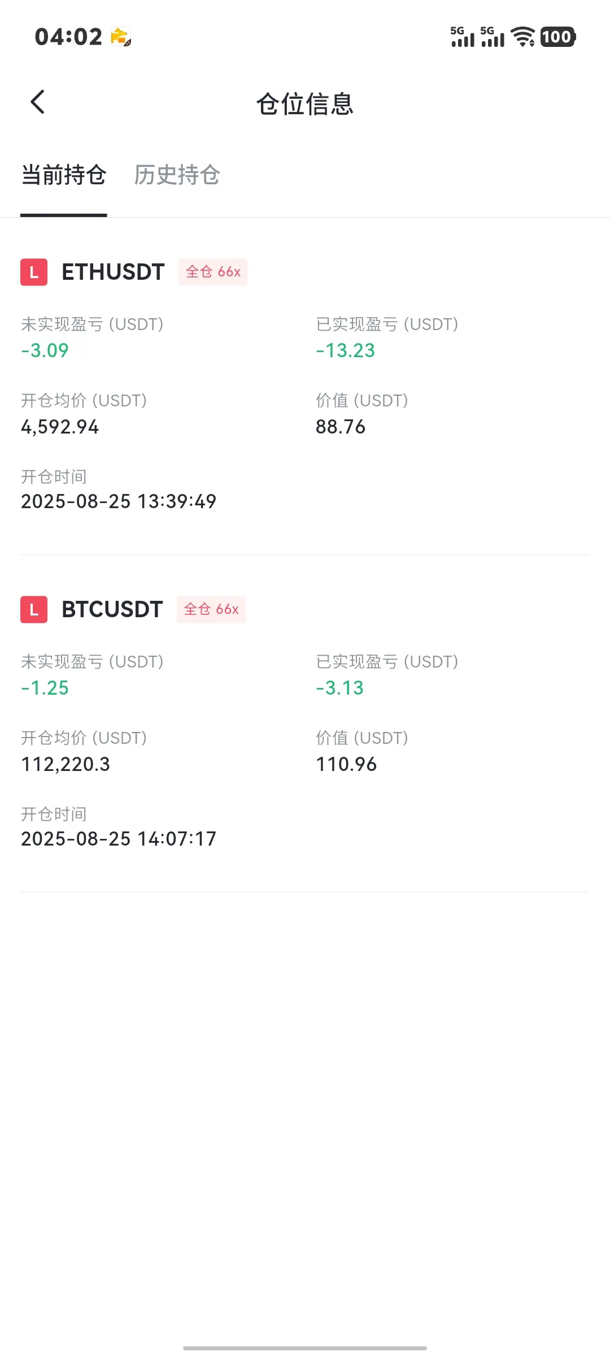610x1352 pixels.
Task: Tap the red L badge beside ETHUSDT
Action: (x=34, y=272)
